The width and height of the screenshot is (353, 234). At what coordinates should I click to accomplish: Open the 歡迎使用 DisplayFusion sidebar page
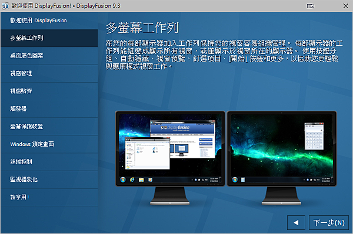49,21
